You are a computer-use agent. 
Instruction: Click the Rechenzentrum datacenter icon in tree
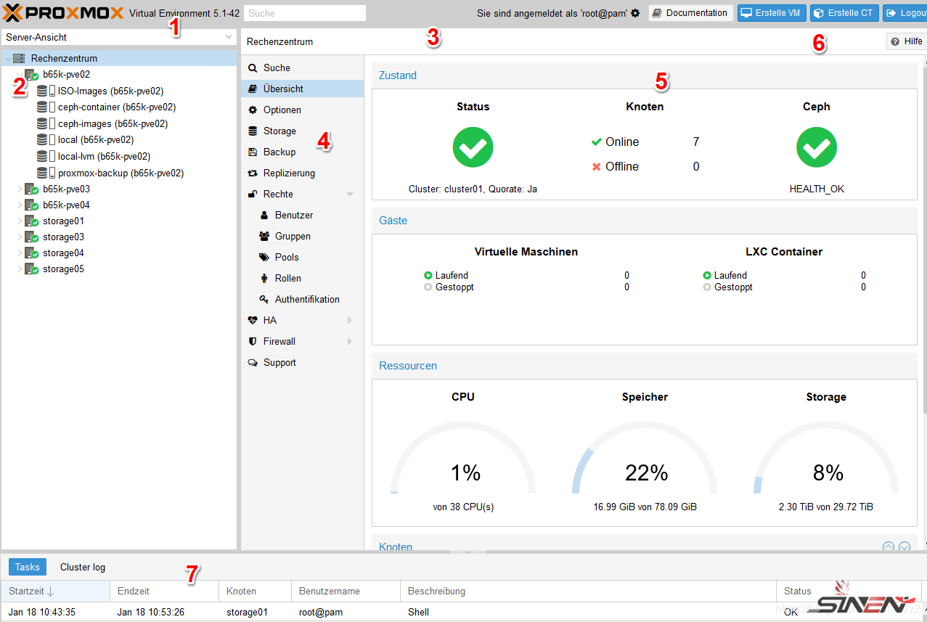(19, 58)
